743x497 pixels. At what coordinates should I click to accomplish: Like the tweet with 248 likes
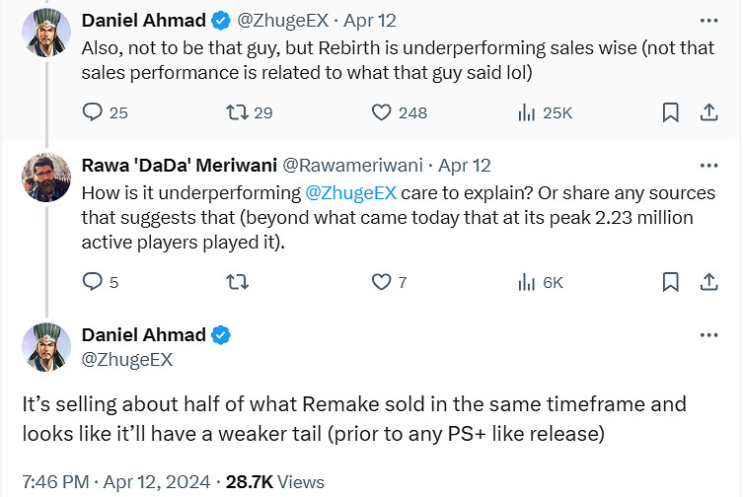click(x=382, y=112)
